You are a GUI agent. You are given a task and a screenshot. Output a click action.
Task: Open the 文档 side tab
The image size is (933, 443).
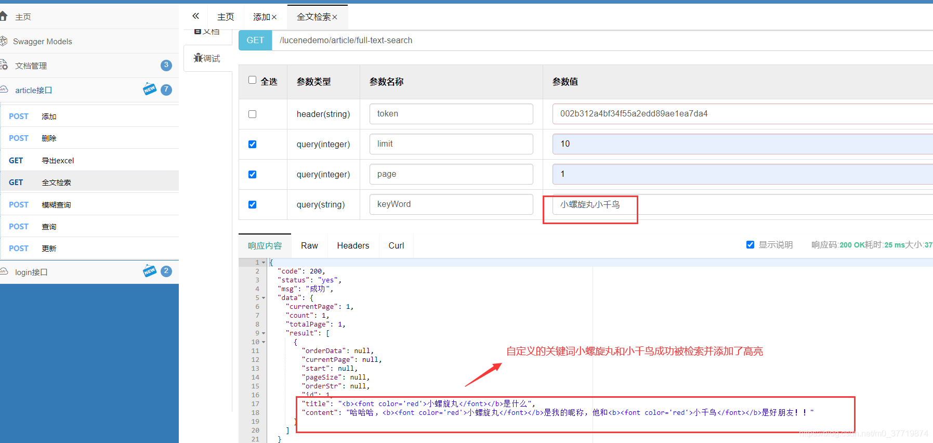[x=207, y=31]
